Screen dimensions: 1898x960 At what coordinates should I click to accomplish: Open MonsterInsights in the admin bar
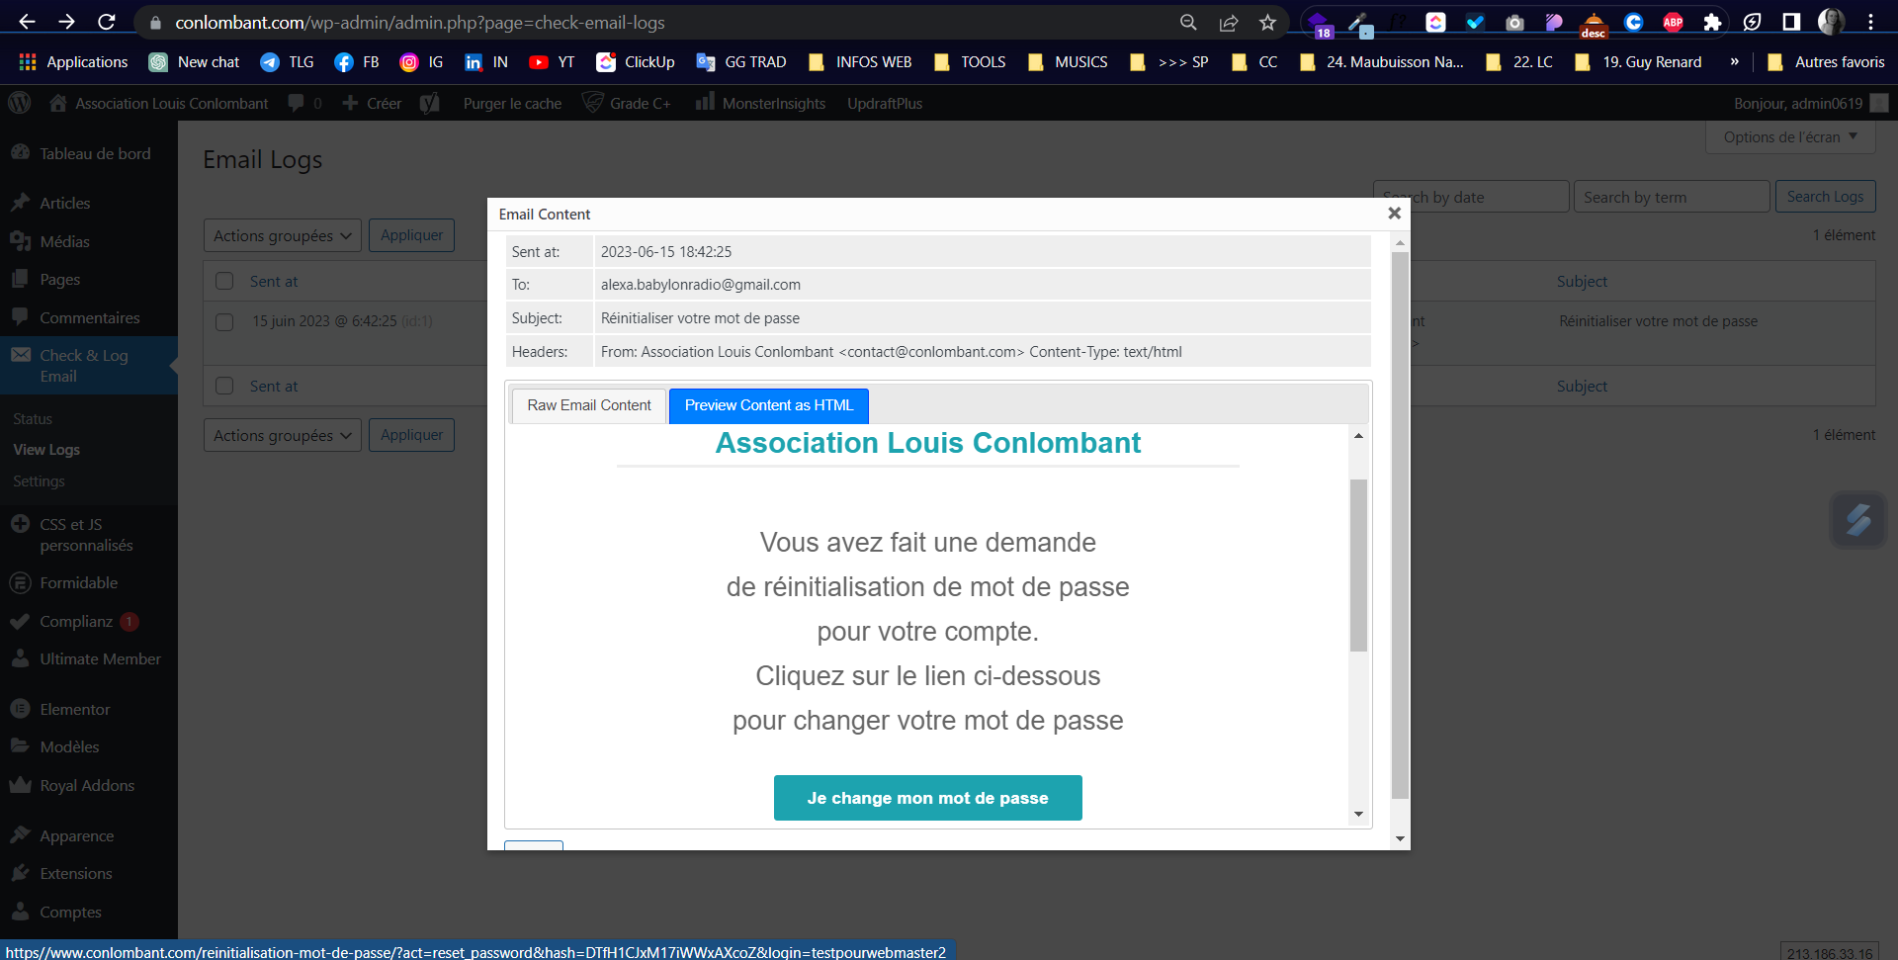pyautogui.click(x=760, y=103)
